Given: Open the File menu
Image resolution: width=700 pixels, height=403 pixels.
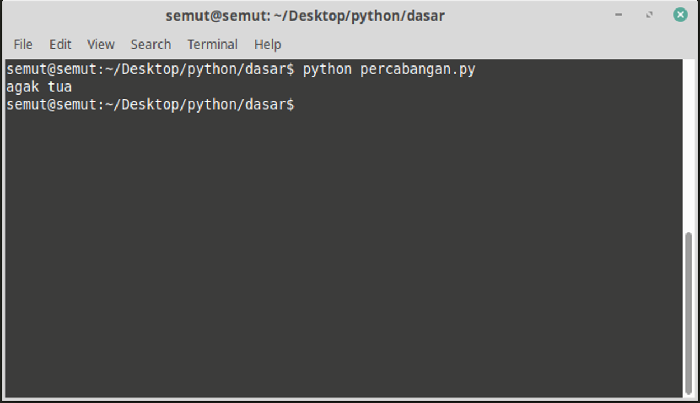Looking at the screenshot, I should coord(23,44).
